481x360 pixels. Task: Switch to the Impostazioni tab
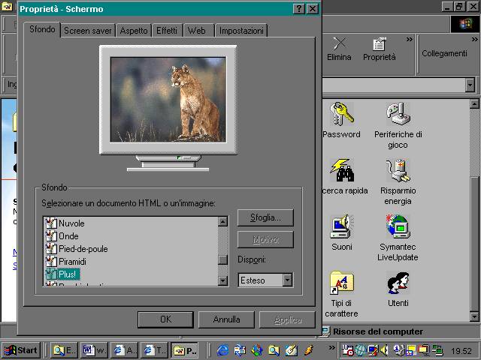tap(241, 31)
